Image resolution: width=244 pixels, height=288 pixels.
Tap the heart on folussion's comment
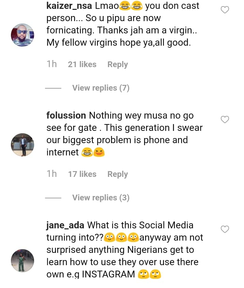click(x=225, y=120)
